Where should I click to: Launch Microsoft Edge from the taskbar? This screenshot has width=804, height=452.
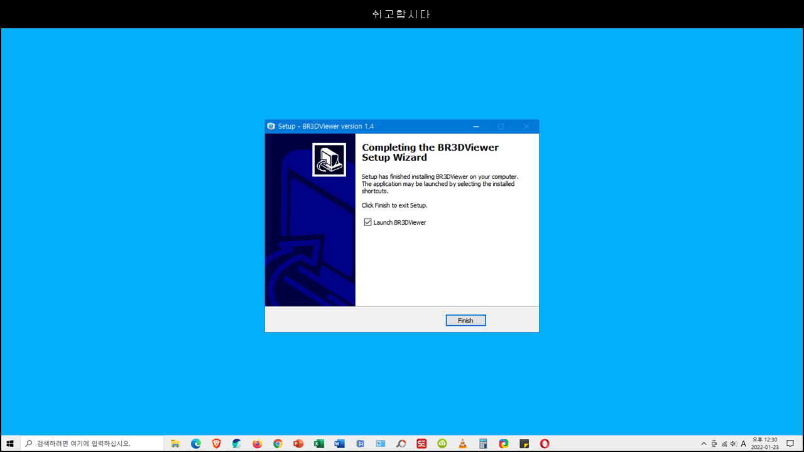pyautogui.click(x=196, y=443)
